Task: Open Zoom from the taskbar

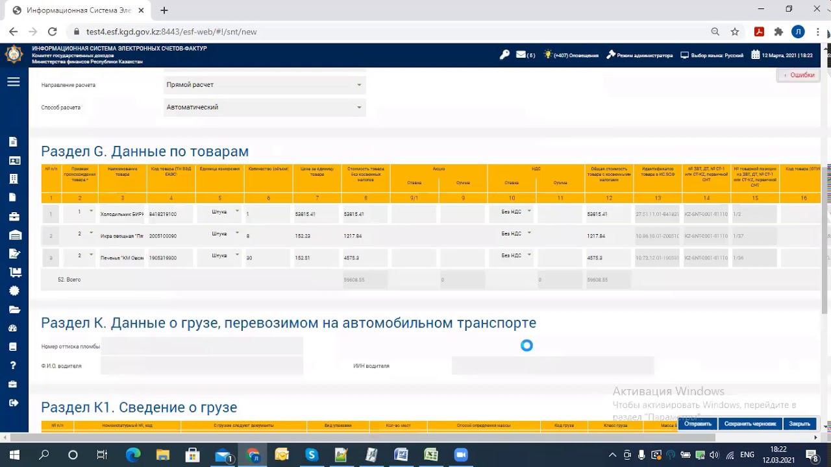Action: pyautogui.click(x=461, y=455)
